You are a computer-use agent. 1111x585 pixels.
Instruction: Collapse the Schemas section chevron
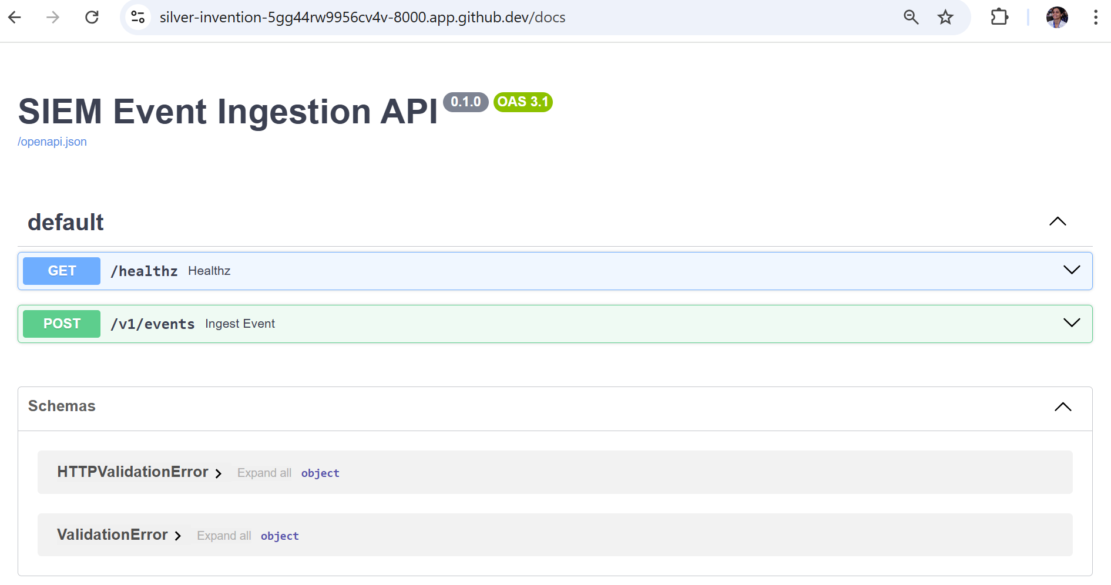pyautogui.click(x=1063, y=406)
